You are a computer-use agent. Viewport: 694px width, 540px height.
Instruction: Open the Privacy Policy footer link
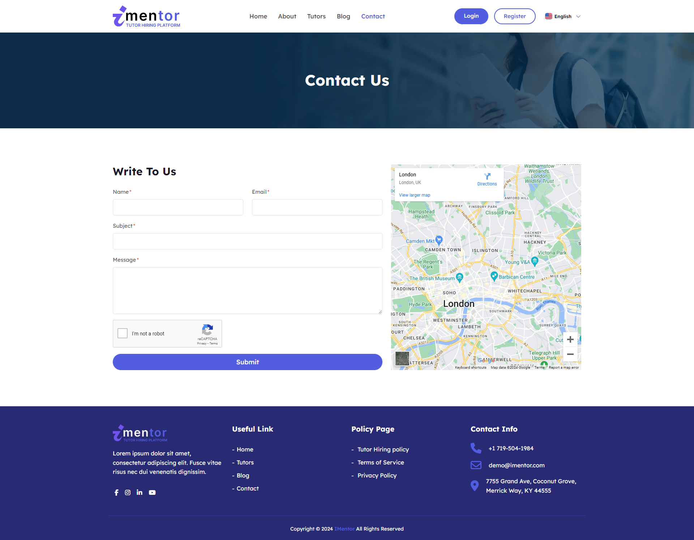tap(377, 475)
